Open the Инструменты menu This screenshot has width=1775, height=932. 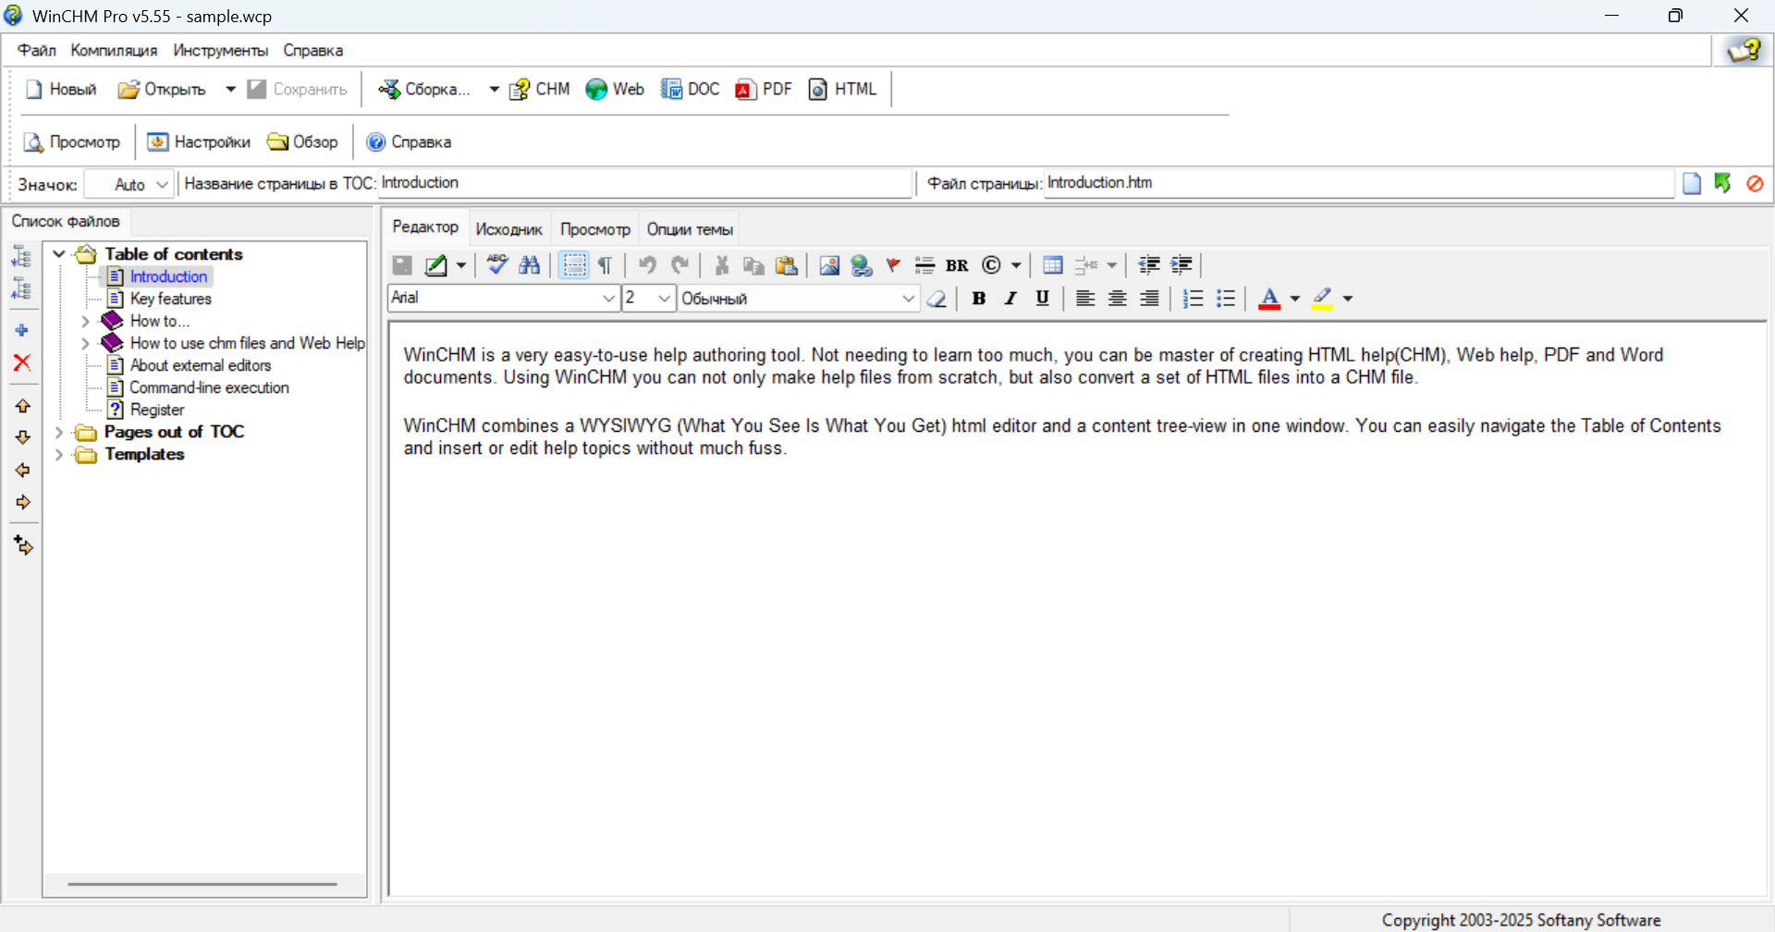[x=220, y=50]
